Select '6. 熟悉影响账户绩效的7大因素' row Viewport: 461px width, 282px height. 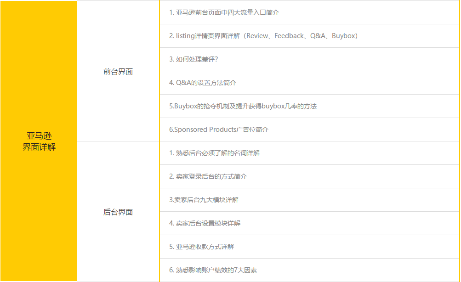[309, 270]
